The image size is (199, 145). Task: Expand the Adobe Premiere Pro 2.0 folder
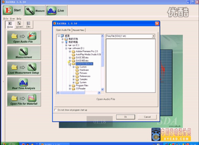pyautogui.click(x=70, y=51)
